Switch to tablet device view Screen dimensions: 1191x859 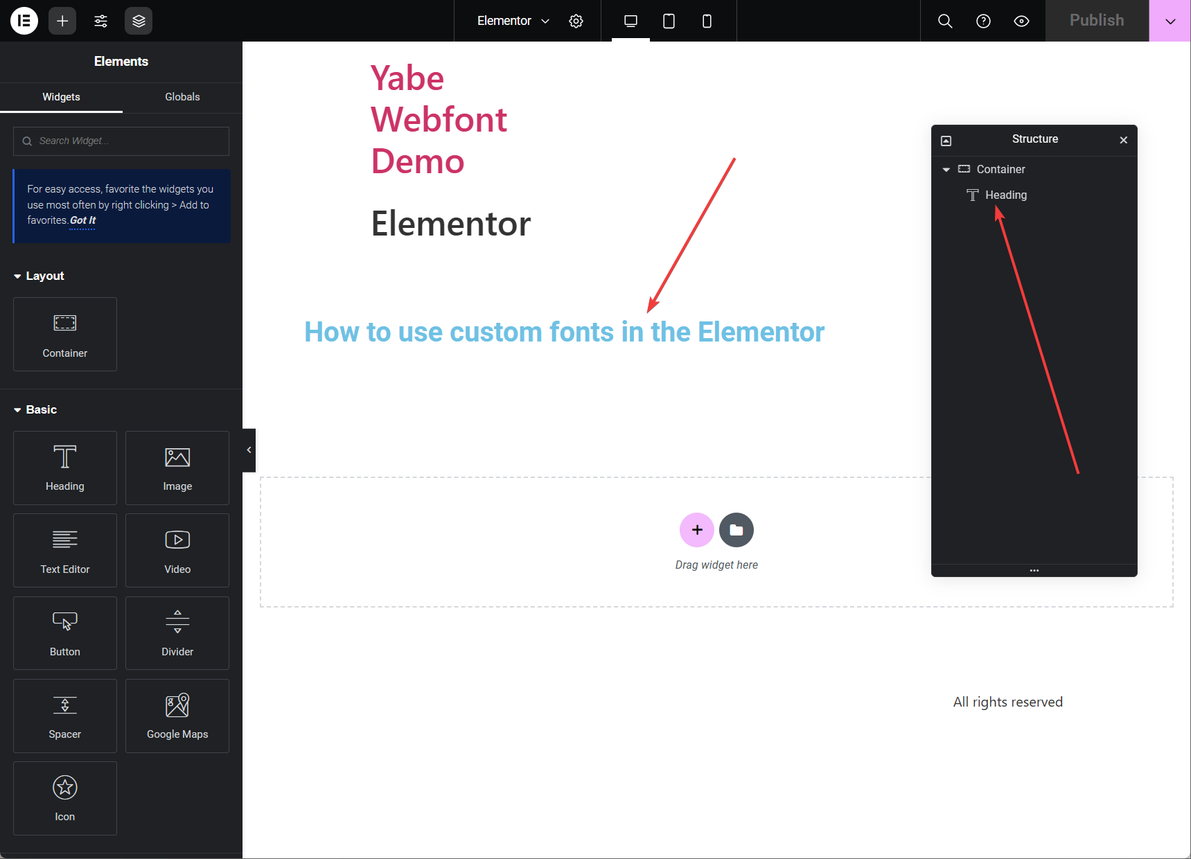(x=669, y=21)
